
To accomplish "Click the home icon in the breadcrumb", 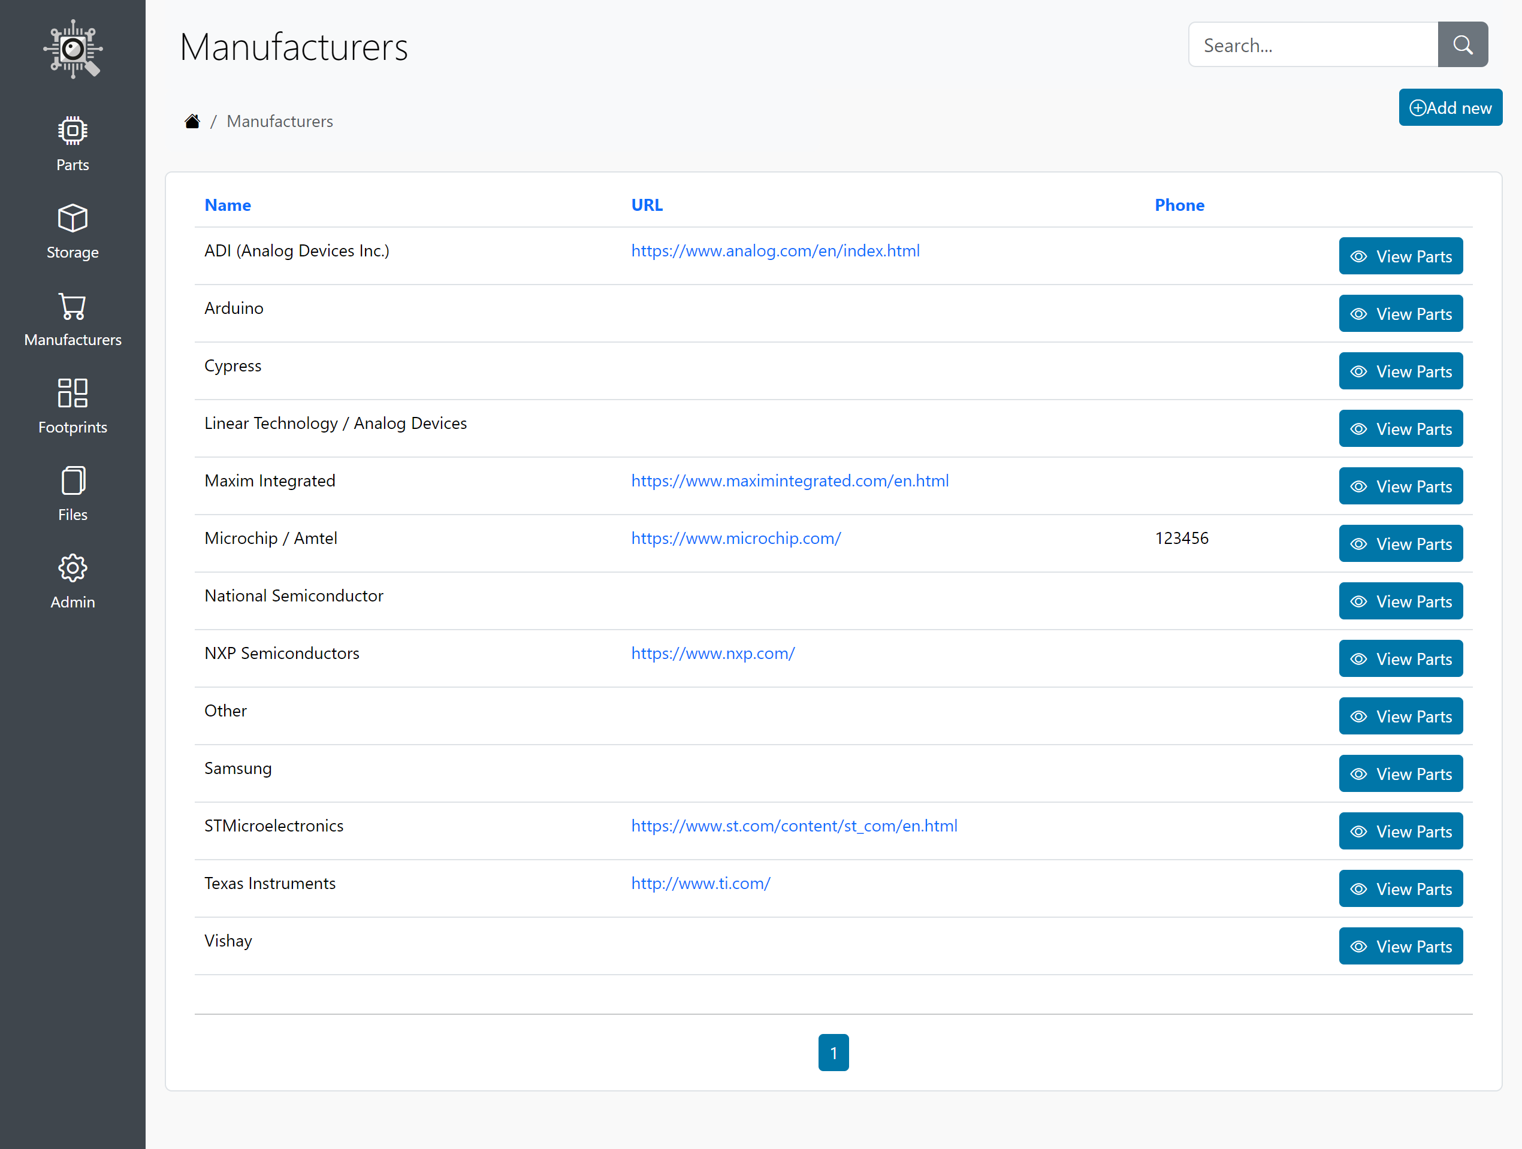I will tap(192, 120).
